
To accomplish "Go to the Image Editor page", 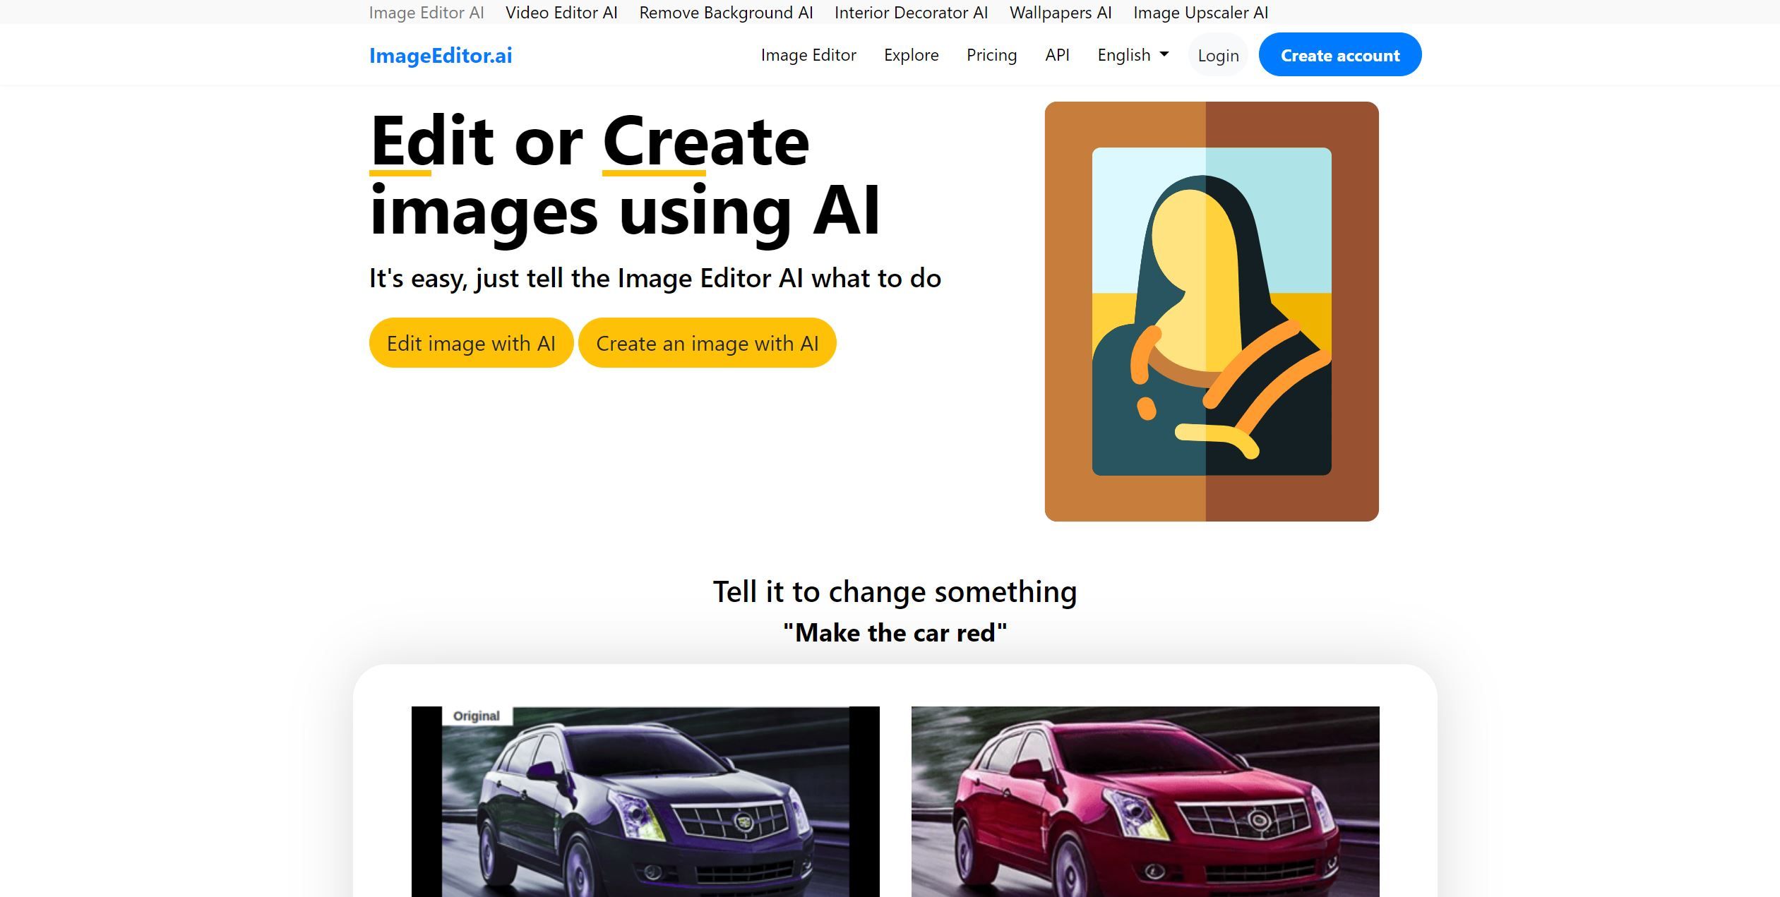I will 808,54.
